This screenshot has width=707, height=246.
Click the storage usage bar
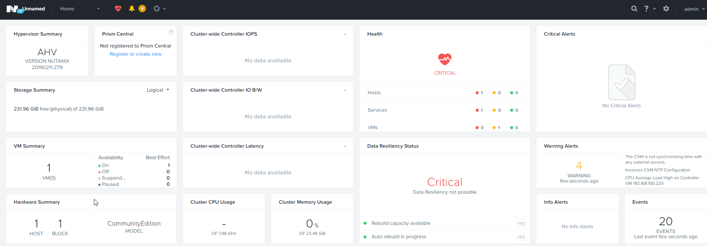(91, 119)
